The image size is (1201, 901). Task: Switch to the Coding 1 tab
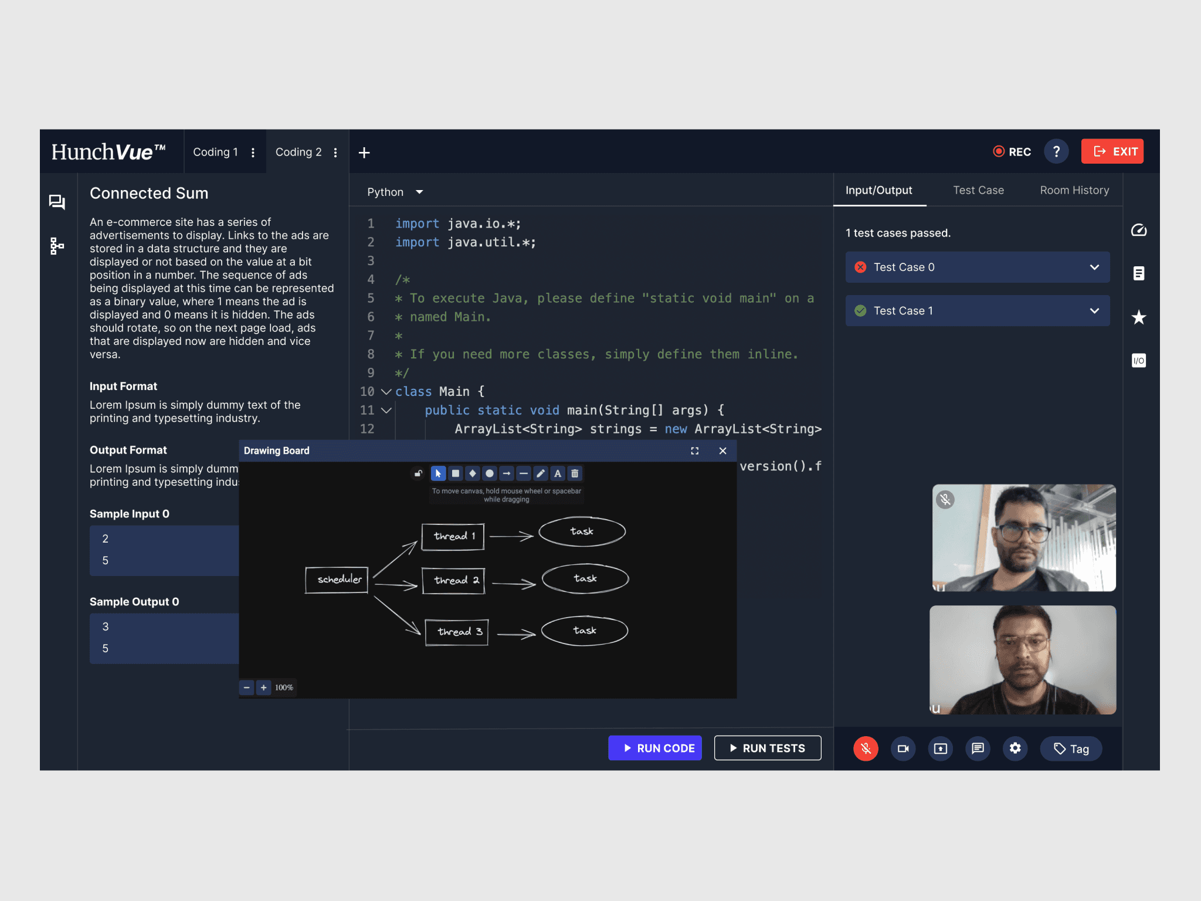point(215,151)
